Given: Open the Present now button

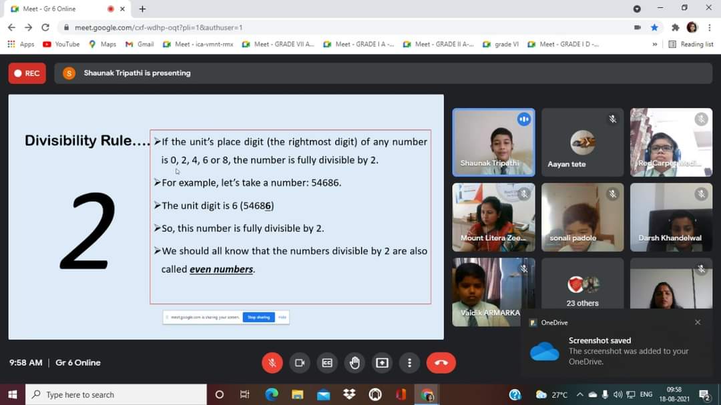Looking at the screenshot, I should tap(382, 363).
